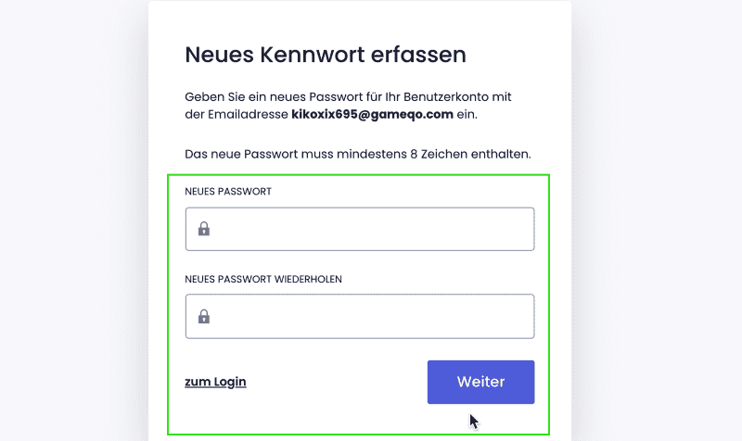Click the word Emailadresse in the description
The height and width of the screenshot is (441, 742).
[248, 114]
